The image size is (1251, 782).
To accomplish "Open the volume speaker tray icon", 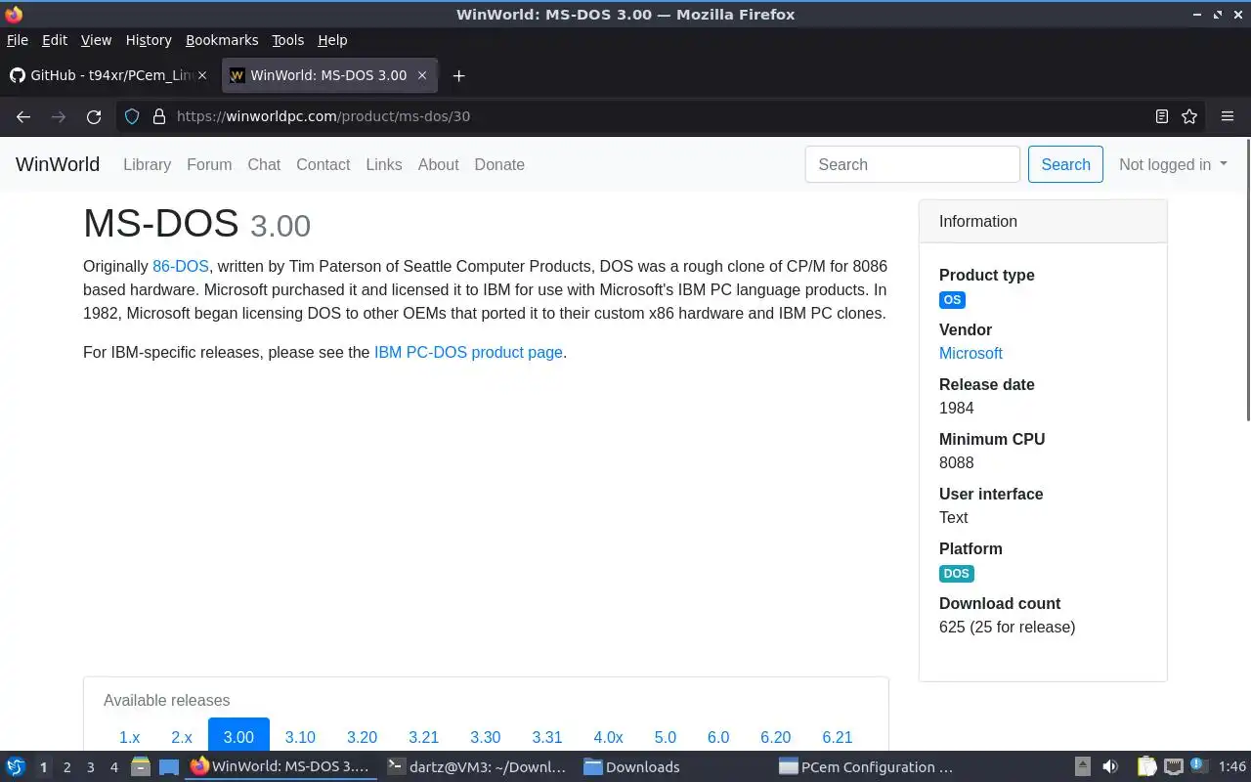I will pos(1110,766).
